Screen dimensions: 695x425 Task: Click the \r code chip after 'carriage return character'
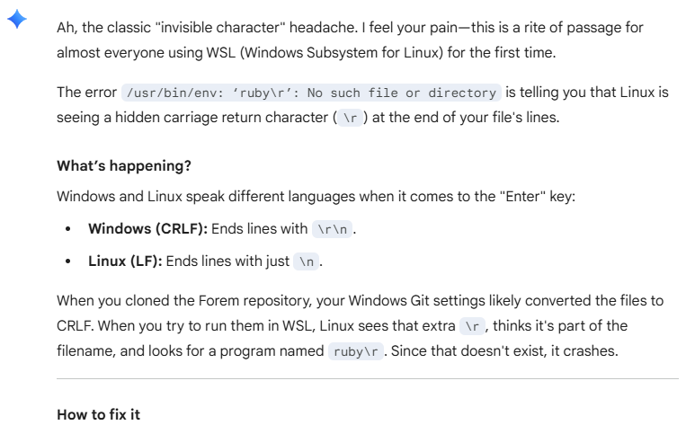[350, 118]
